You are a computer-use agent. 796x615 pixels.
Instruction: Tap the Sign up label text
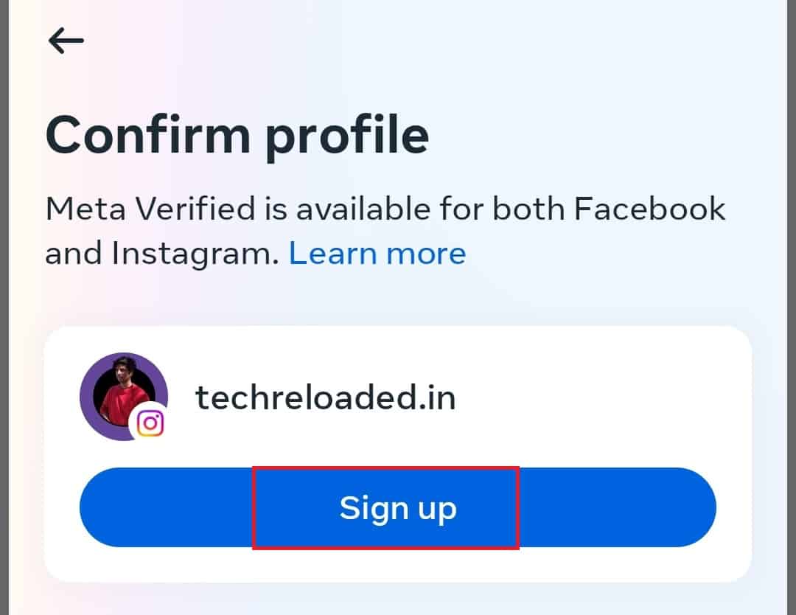pos(398,508)
